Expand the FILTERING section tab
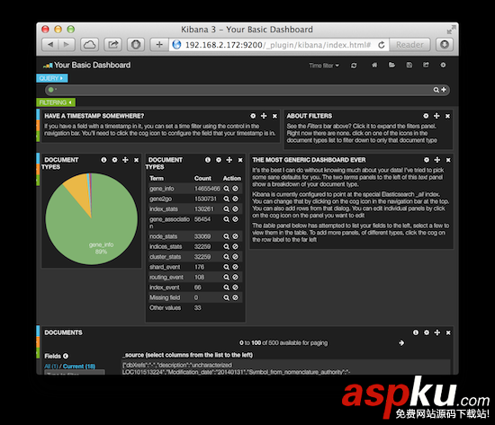This screenshot has width=495, height=425. click(x=56, y=102)
